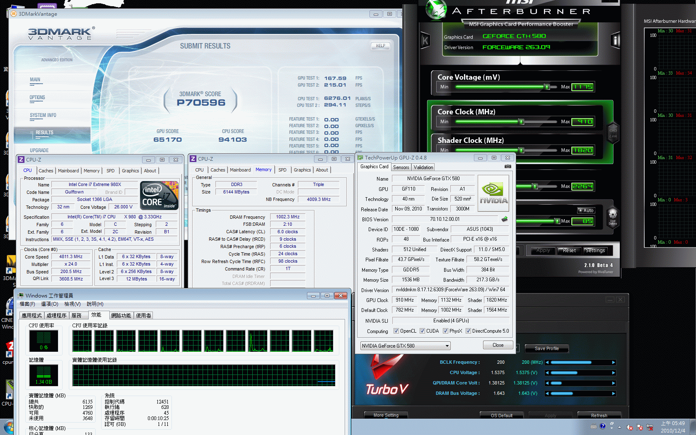The height and width of the screenshot is (435, 696).
Task: Toggle the OpenCL checkbox in GPU-Z
Action: click(x=396, y=331)
